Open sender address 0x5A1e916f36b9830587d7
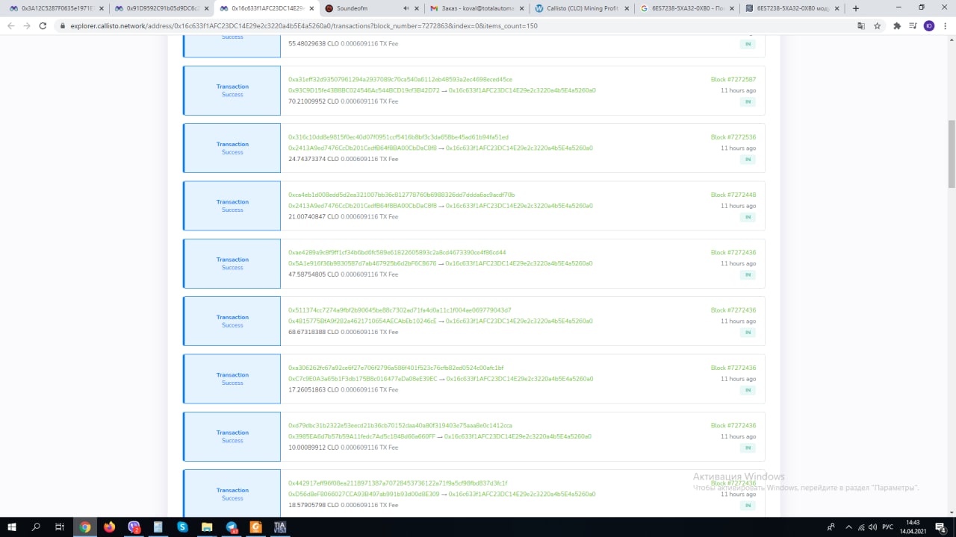The image size is (956, 537). coord(362,263)
